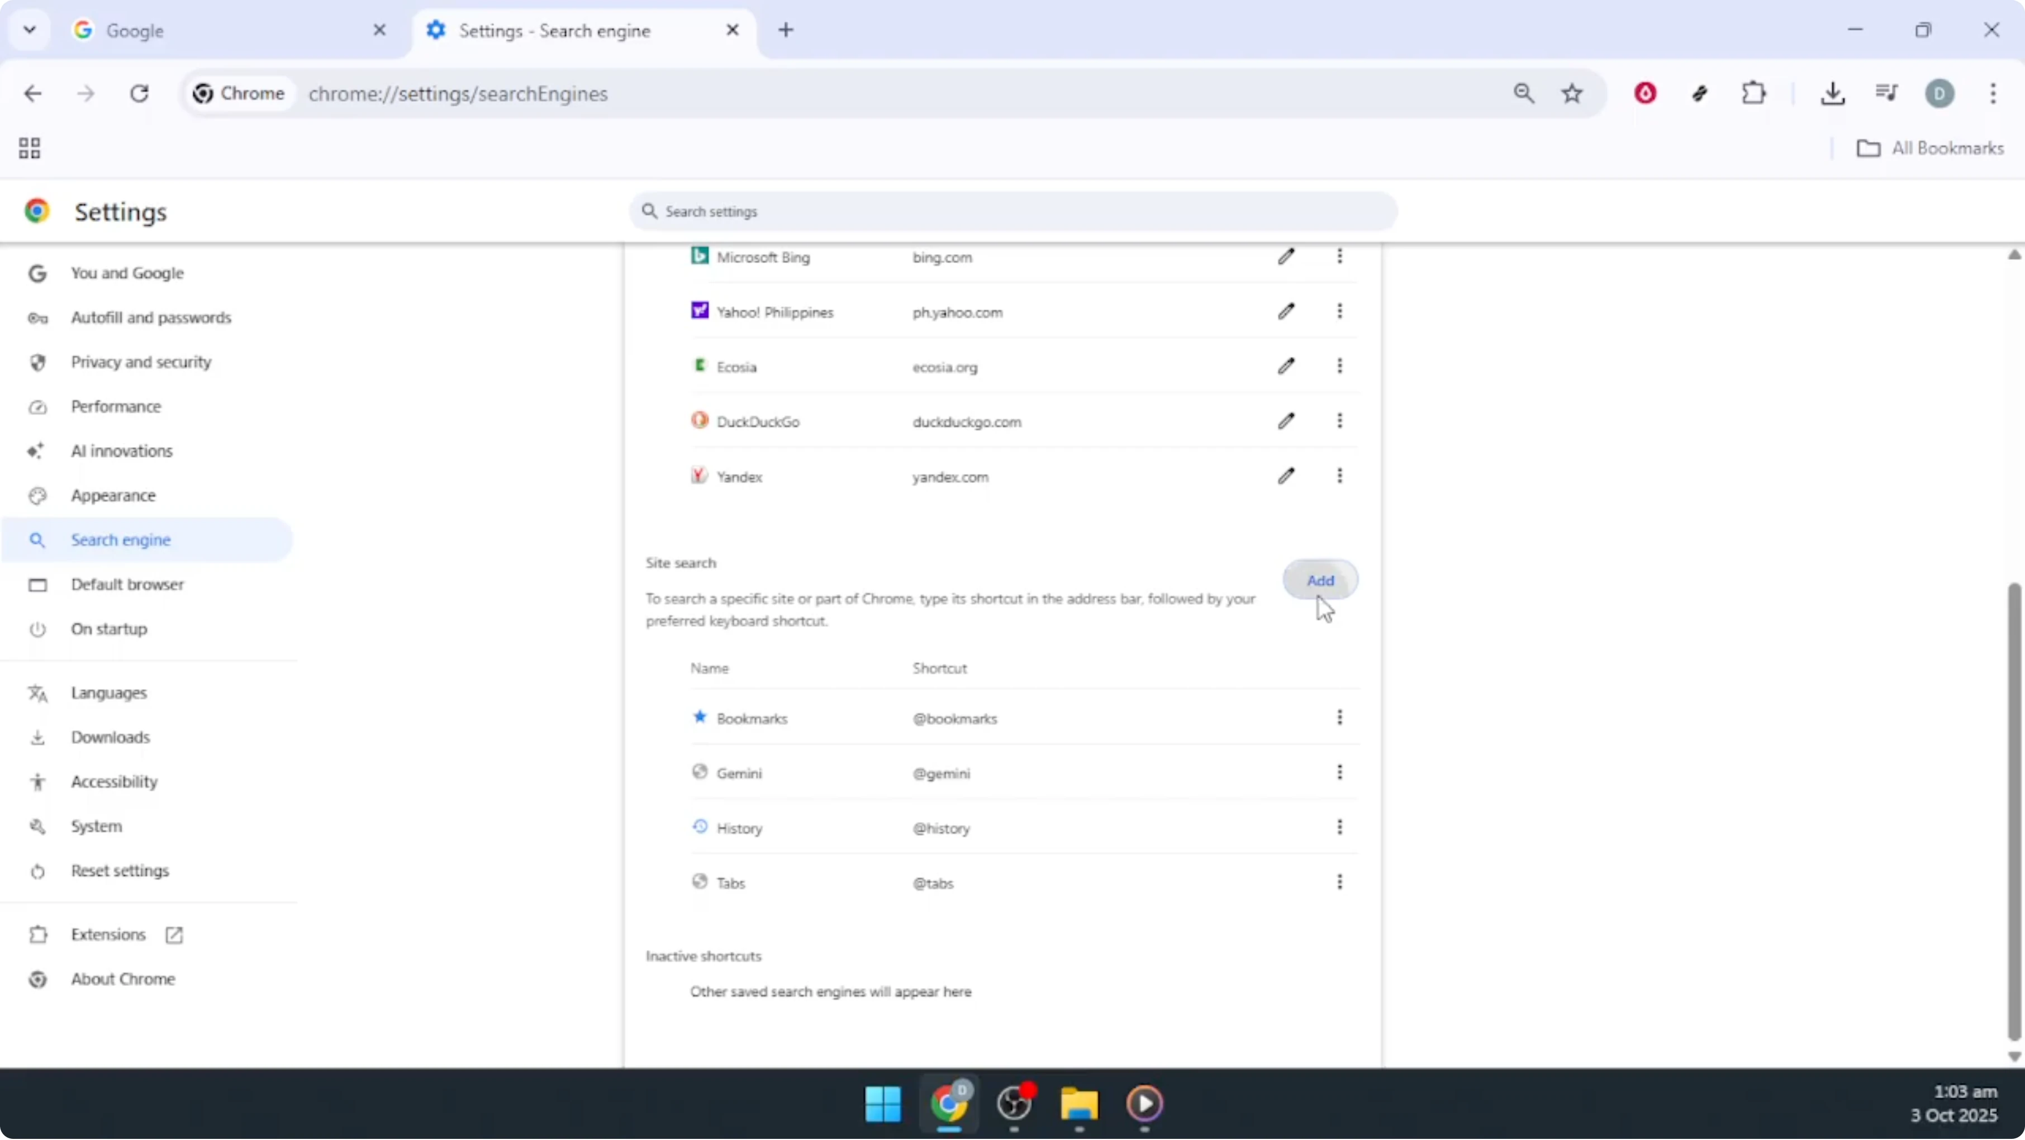Click the address bar URL
The width and height of the screenshot is (2025, 1140).
pyautogui.click(x=458, y=93)
